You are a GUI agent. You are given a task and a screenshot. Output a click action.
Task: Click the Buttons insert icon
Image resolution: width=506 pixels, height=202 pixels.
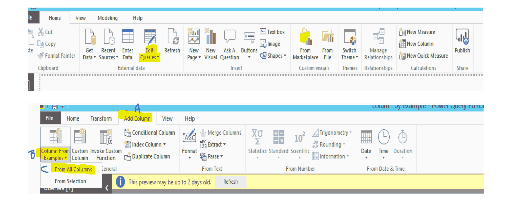tap(249, 37)
